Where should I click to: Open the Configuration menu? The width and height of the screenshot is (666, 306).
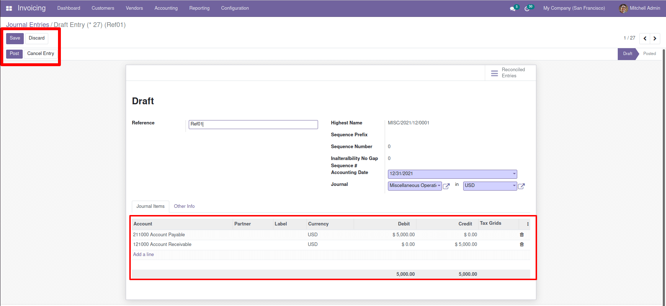(235, 8)
